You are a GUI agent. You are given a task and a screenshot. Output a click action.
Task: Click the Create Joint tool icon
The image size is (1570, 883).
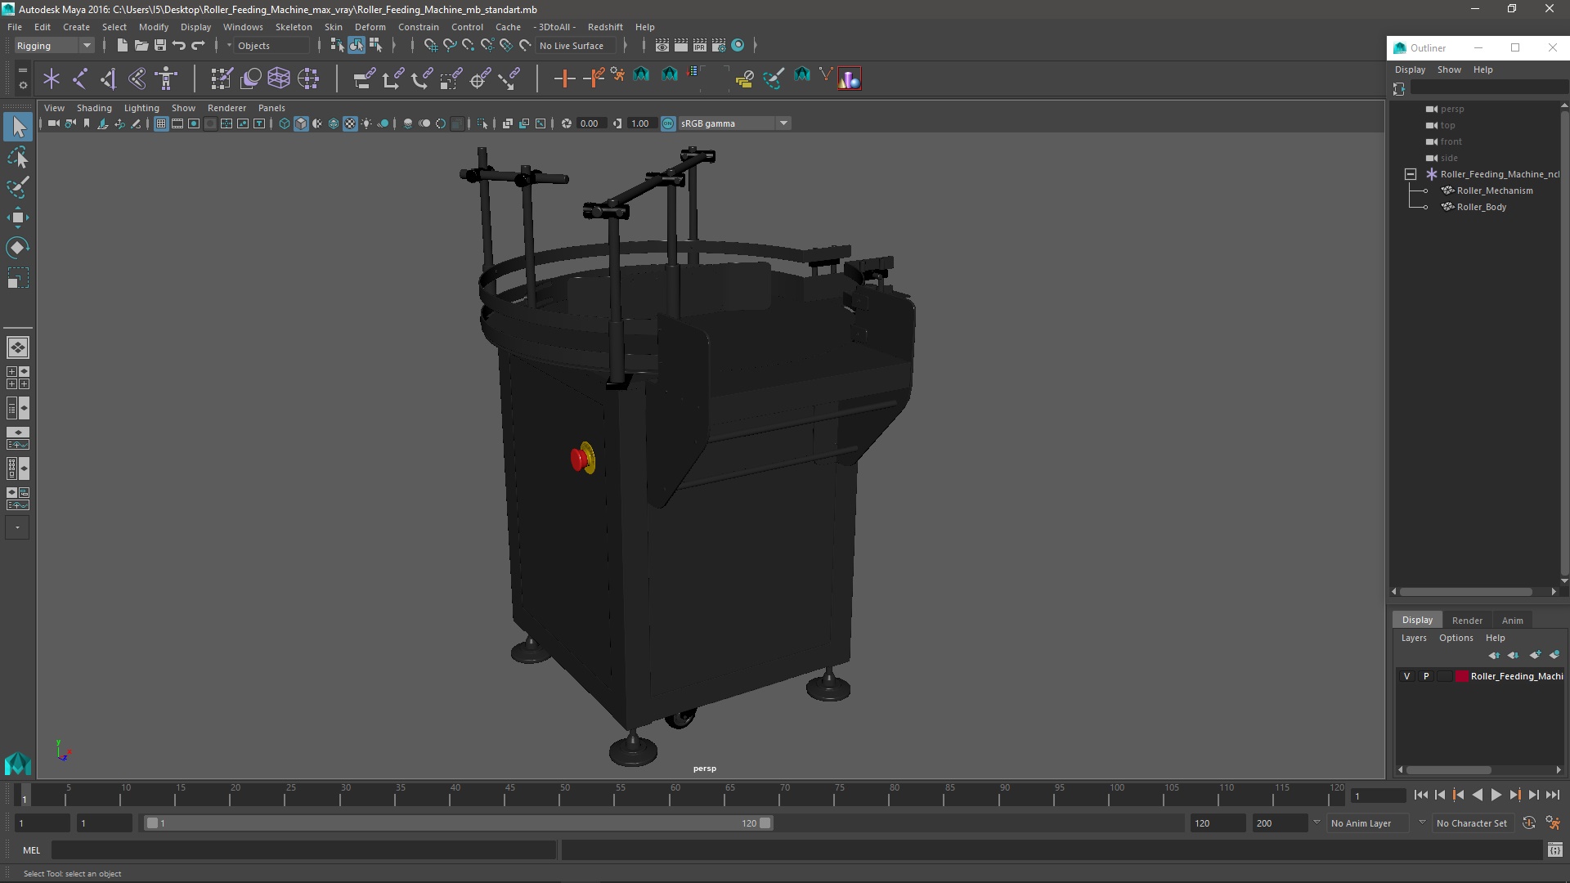click(x=80, y=78)
